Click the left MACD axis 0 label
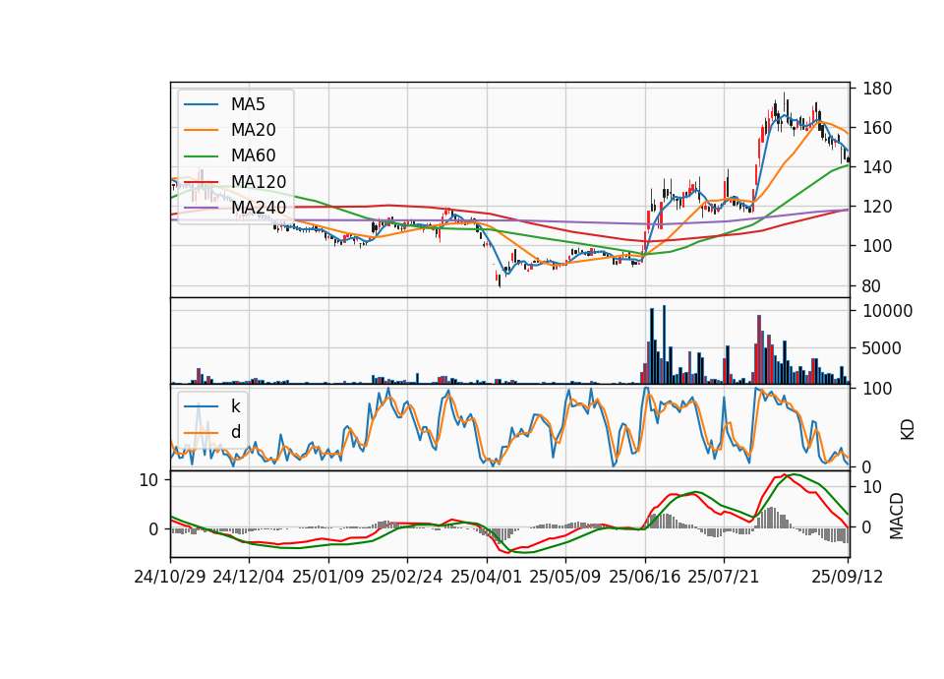The image size is (944, 679). [x=154, y=529]
